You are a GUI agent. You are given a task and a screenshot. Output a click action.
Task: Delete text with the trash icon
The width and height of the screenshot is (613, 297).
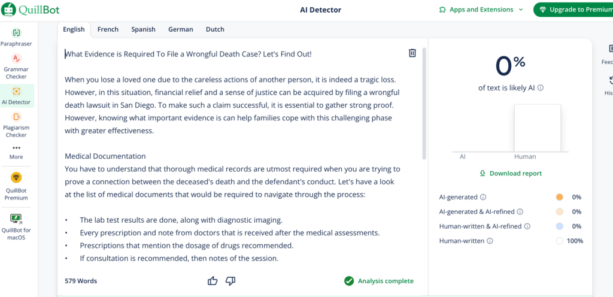tap(412, 53)
